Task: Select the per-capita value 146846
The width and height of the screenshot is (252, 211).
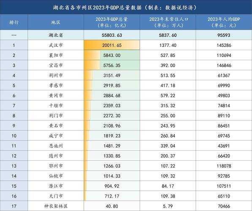Action: pyautogui.click(x=224, y=65)
